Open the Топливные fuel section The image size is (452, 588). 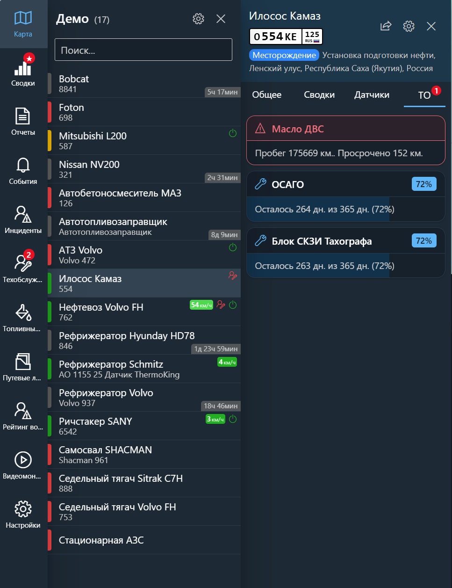pos(23,317)
